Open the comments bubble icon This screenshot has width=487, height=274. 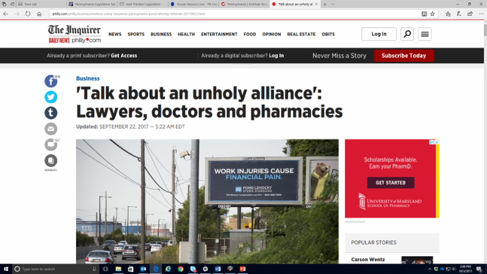pyautogui.click(x=51, y=144)
